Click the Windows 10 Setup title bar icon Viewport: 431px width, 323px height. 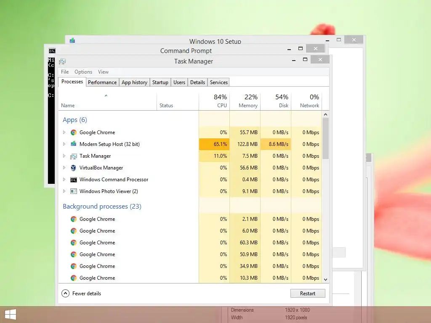(x=72, y=41)
